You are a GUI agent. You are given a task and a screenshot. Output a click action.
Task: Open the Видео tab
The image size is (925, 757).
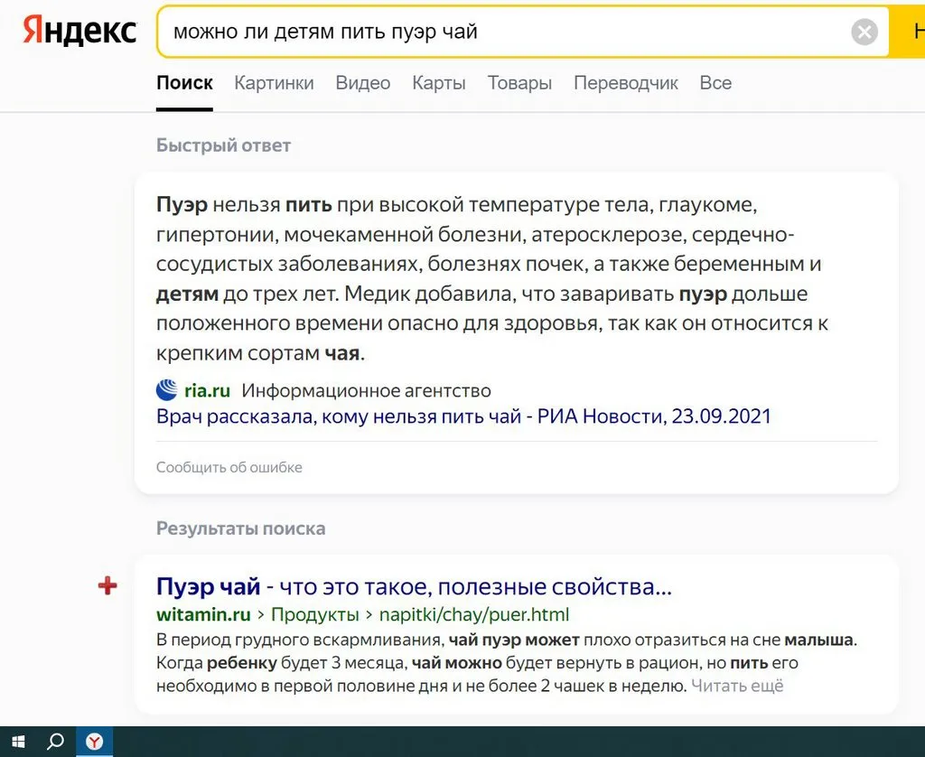point(363,82)
